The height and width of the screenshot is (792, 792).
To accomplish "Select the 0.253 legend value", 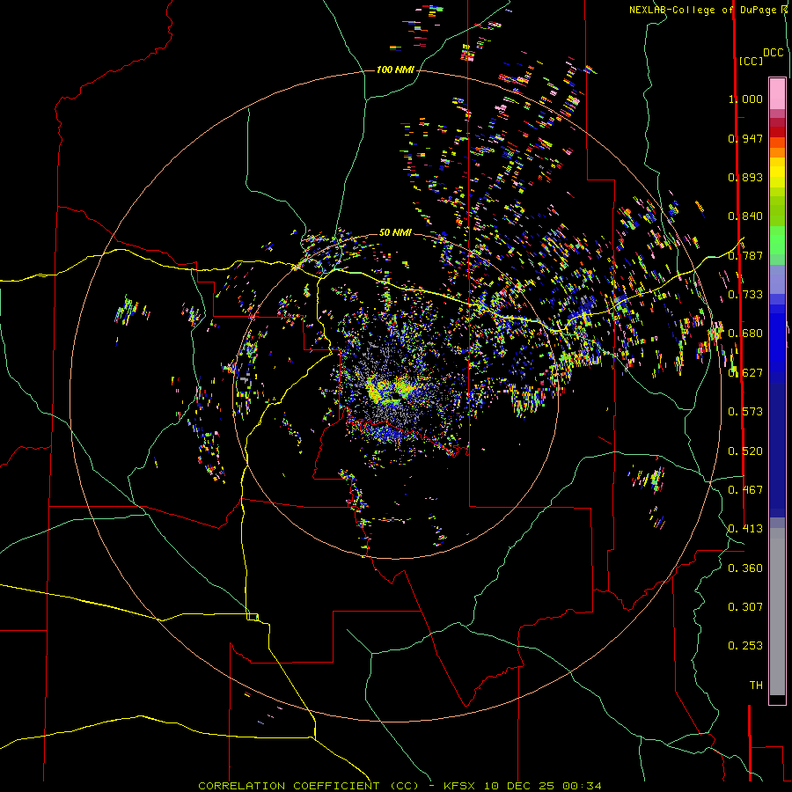I will (745, 646).
